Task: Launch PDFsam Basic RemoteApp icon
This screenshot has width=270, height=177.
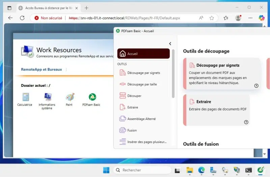Action: 91,99
